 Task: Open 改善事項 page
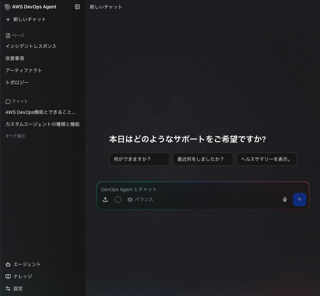(15, 58)
